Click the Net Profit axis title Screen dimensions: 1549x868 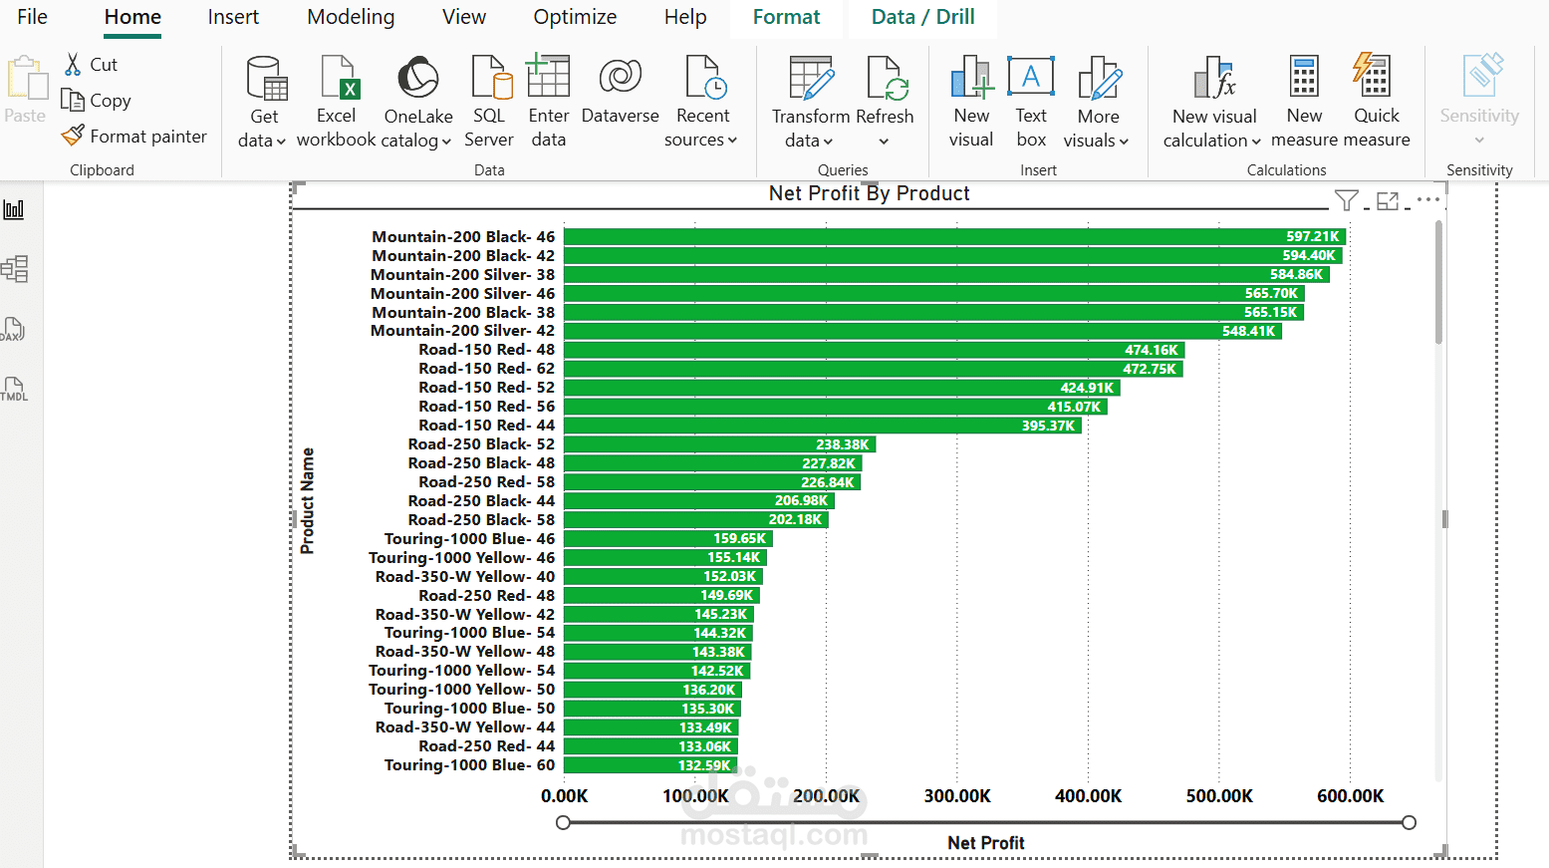tap(986, 843)
